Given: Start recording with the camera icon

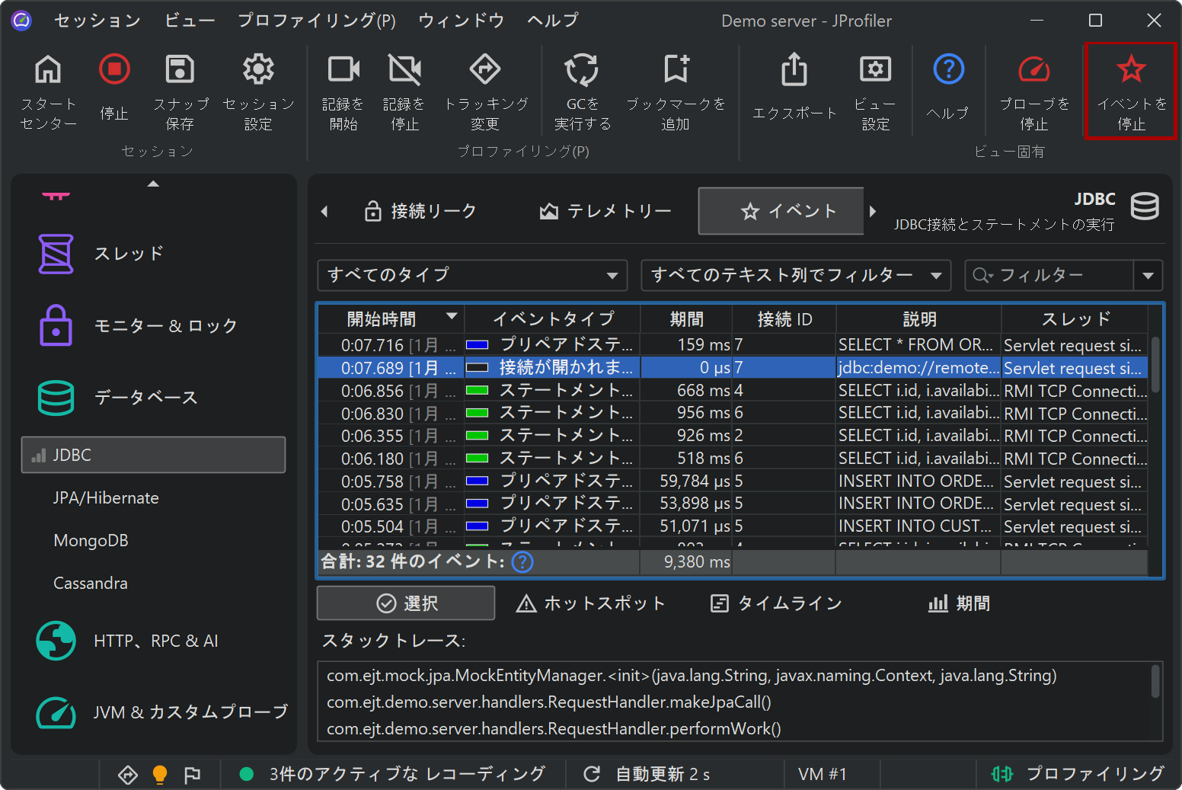Looking at the screenshot, I should click(x=343, y=70).
